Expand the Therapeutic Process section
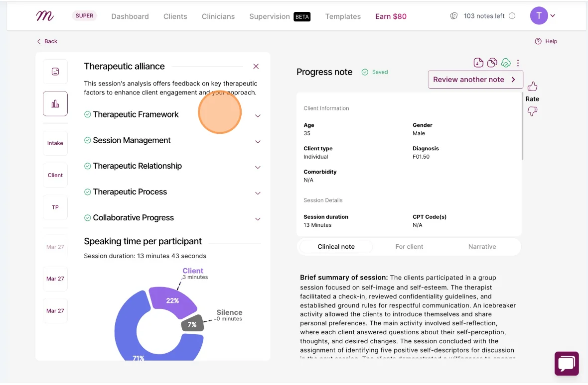The width and height of the screenshot is (588, 385). click(258, 193)
